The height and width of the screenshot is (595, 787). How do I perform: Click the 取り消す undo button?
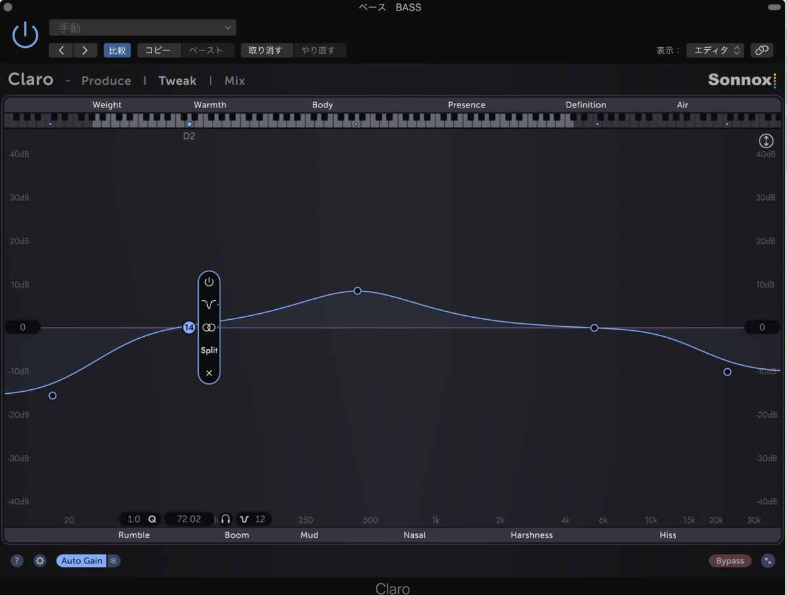coord(266,50)
